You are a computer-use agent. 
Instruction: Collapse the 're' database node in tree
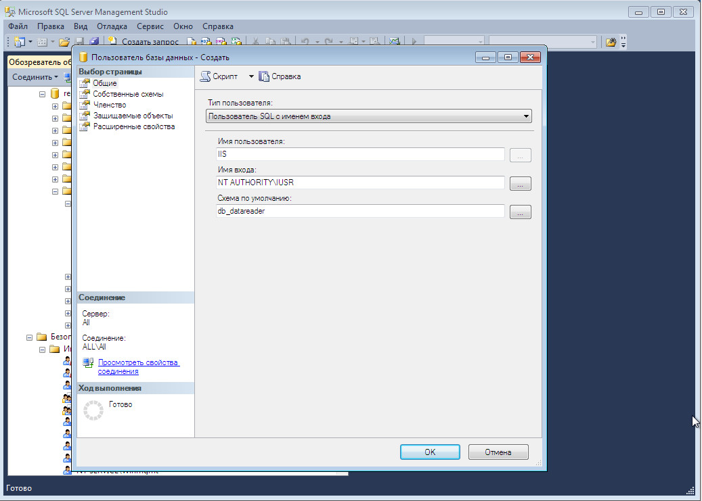[42, 95]
